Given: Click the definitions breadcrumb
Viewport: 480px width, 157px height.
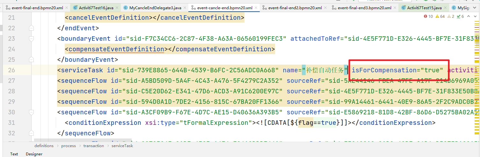Looking at the screenshot, I should tap(44, 146).
